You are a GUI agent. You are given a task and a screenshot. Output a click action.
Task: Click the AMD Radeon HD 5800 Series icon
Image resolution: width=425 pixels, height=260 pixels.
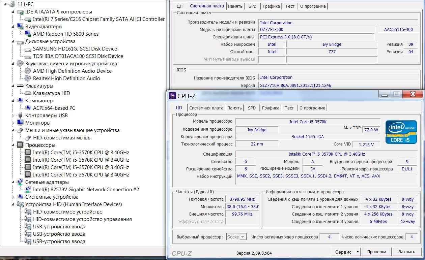tap(28, 34)
